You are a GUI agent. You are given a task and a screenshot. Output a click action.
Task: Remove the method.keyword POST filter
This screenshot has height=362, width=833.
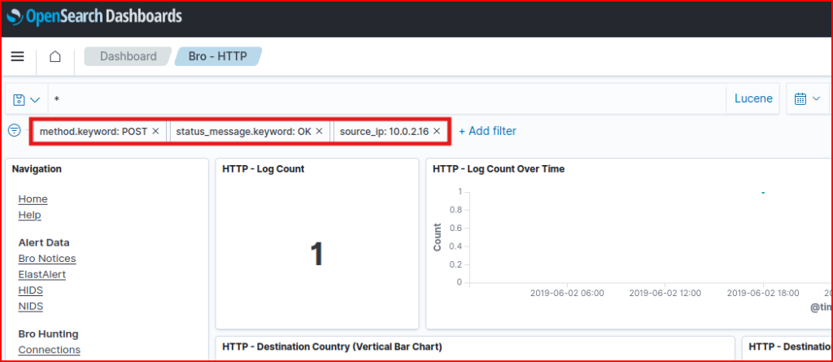155,131
